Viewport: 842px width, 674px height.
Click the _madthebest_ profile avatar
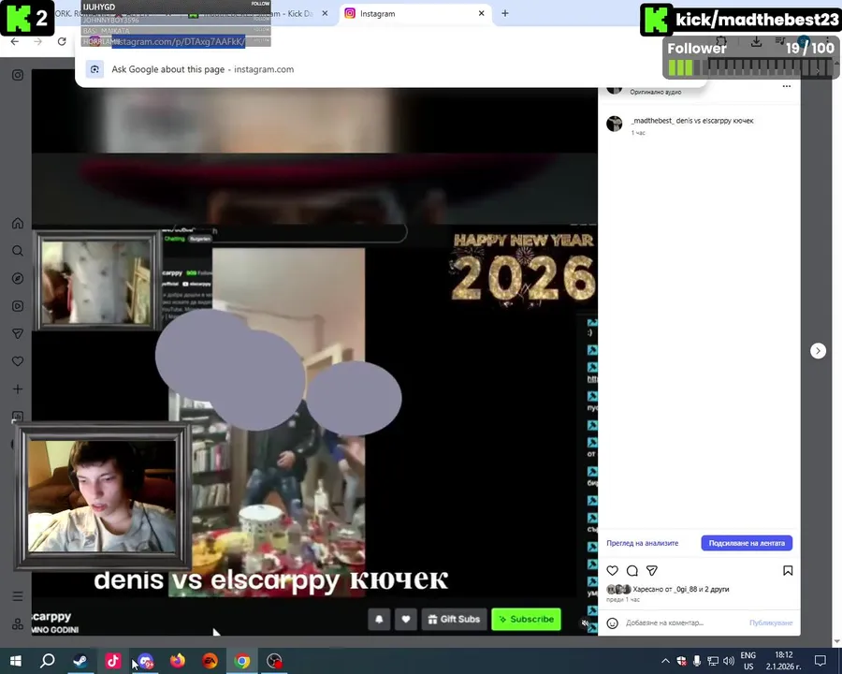615,124
